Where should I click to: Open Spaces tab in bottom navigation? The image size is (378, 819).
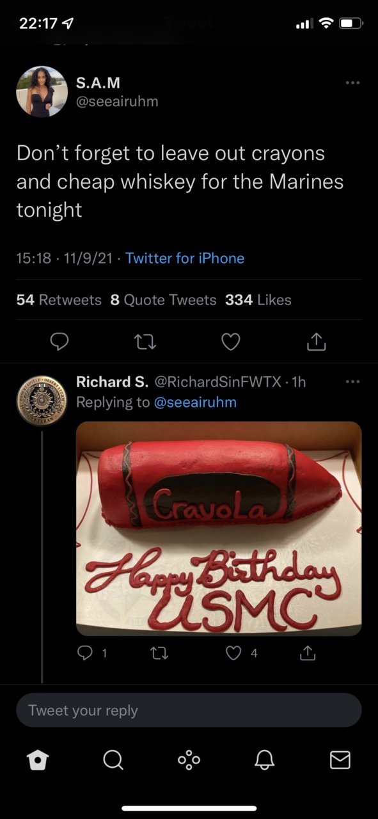point(189,759)
